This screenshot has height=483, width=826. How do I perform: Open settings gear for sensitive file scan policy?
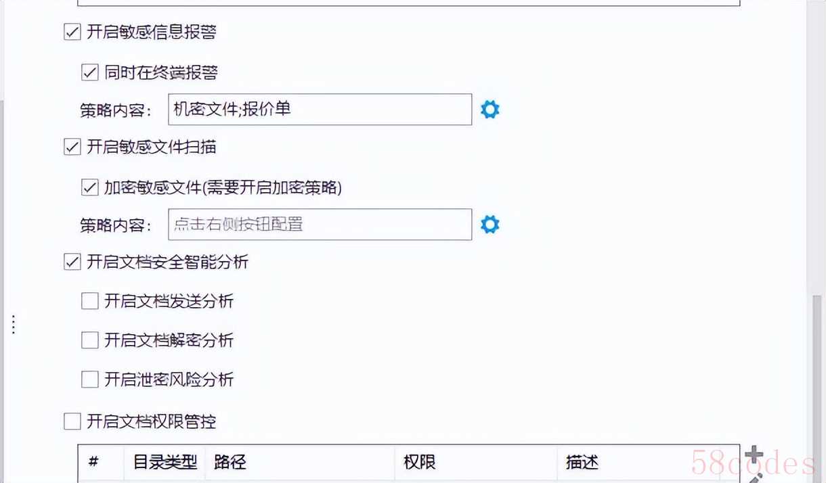[x=490, y=225]
